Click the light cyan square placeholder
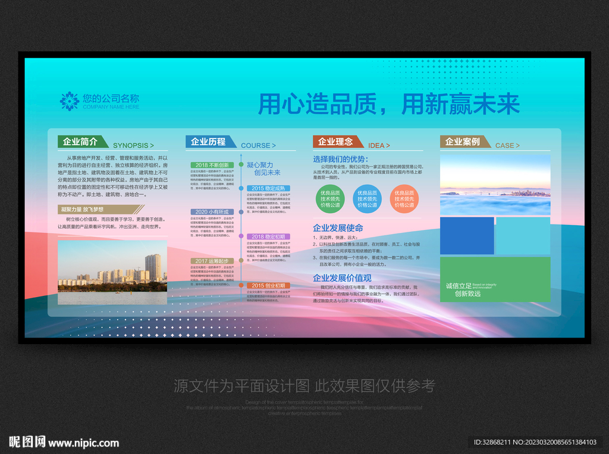The width and height of the screenshot is (609, 454). point(523,236)
